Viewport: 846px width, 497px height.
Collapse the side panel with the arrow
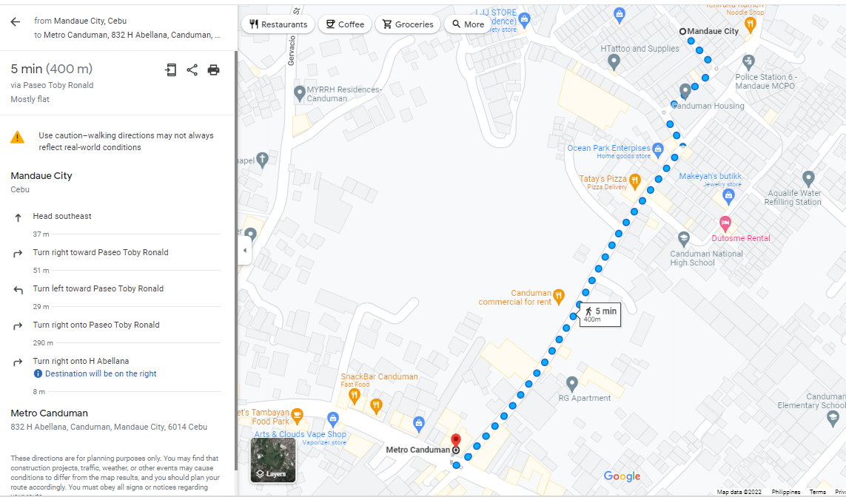coord(245,251)
